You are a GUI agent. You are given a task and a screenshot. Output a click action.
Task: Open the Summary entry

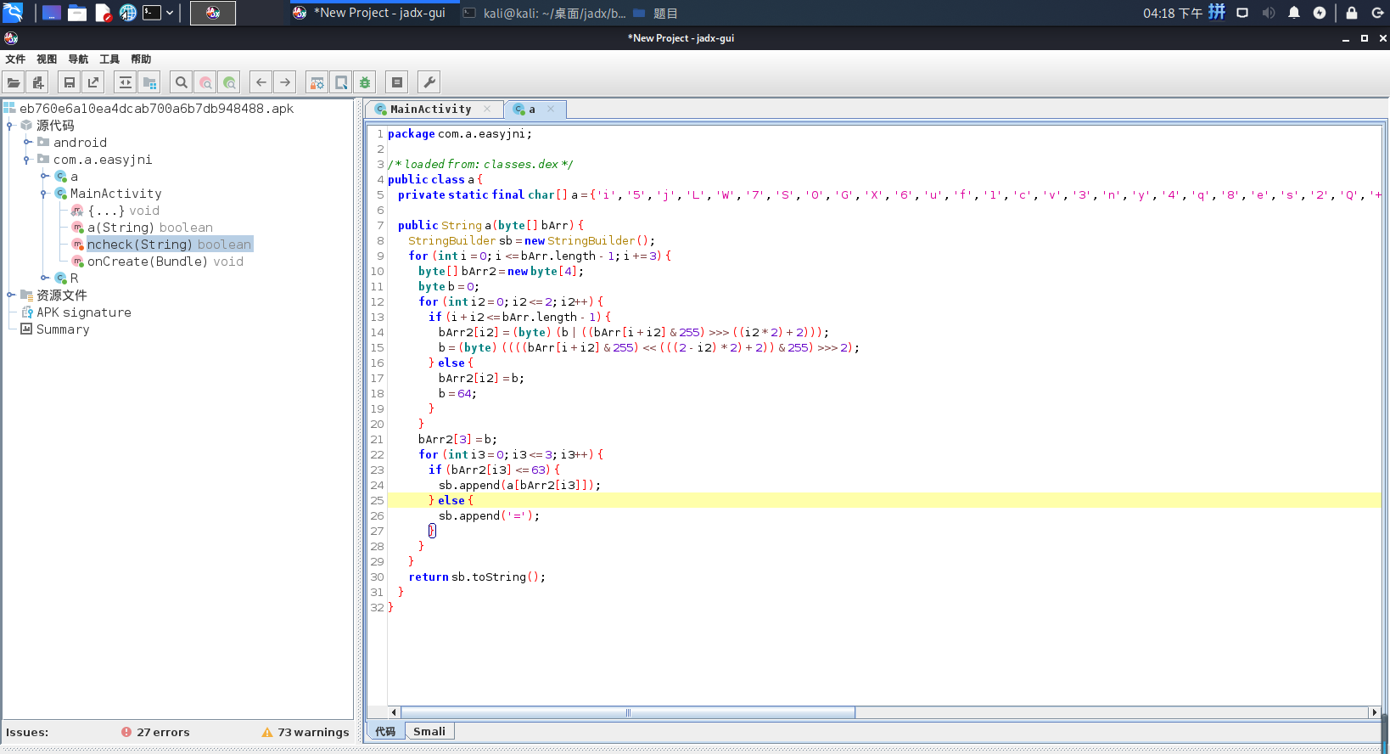coord(63,329)
